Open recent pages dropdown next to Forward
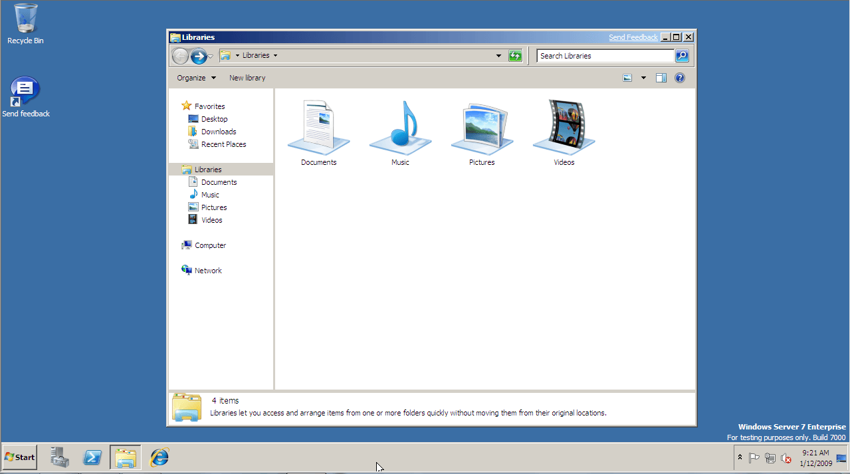 click(x=211, y=57)
